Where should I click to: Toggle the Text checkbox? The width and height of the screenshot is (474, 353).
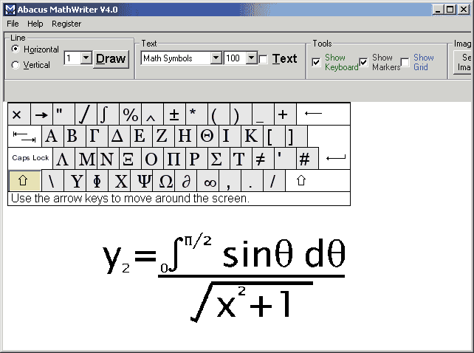264,59
